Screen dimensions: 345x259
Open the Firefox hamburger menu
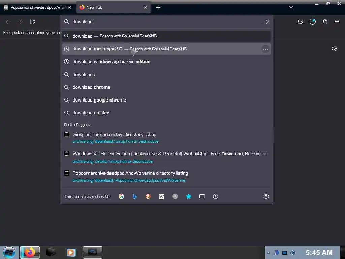[337, 22]
